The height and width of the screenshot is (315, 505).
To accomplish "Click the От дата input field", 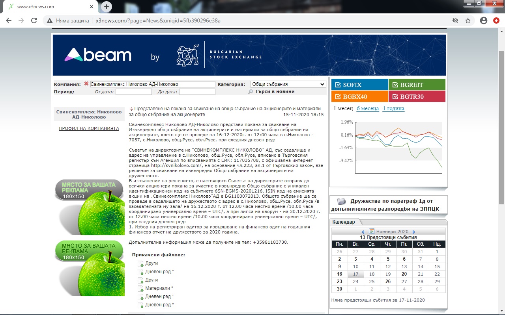I will (x=133, y=92).
